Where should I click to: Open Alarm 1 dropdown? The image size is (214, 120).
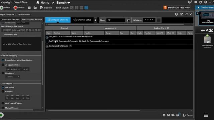point(13,77)
